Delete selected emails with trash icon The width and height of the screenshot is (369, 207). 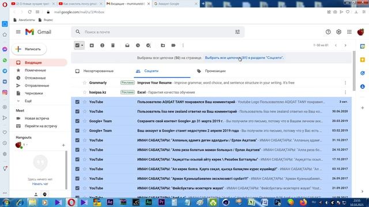[113, 45]
